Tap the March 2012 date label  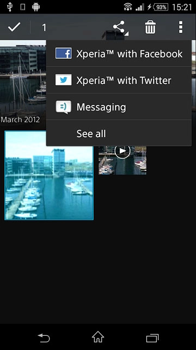(20, 119)
